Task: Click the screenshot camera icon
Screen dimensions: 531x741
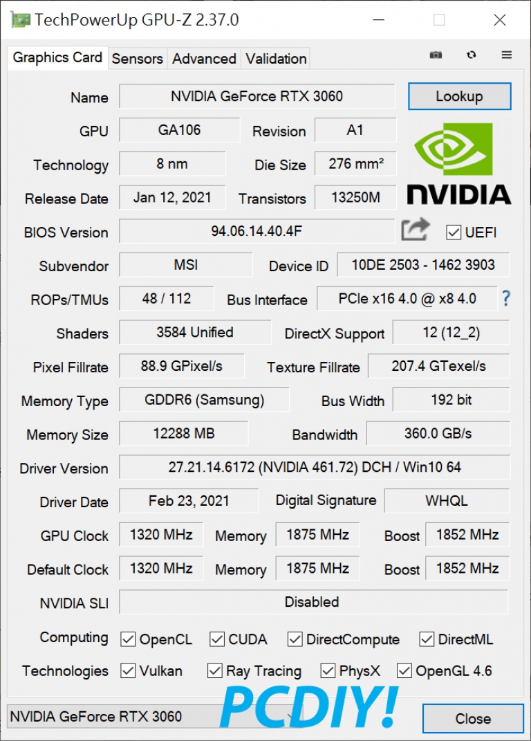Action: pos(436,55)
